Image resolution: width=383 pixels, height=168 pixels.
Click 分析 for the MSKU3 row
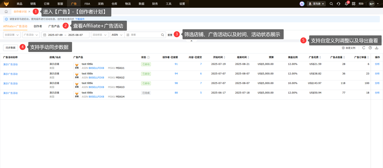coord(377,83)
